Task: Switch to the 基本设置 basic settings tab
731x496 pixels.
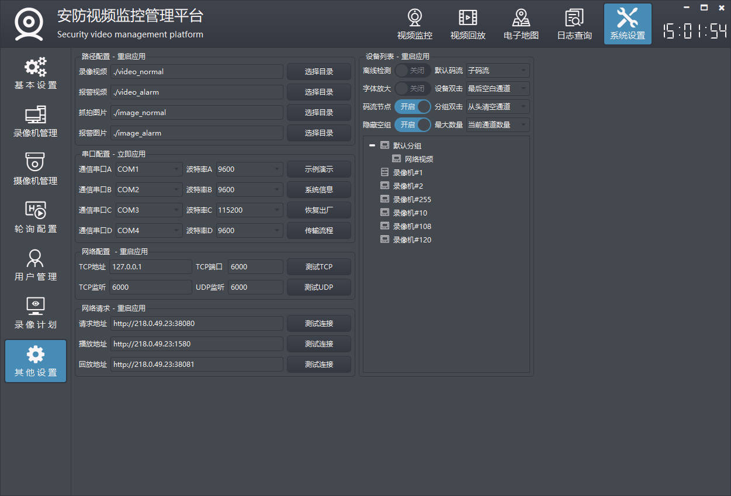Action: pyautogui.click(x=36, y=74)
